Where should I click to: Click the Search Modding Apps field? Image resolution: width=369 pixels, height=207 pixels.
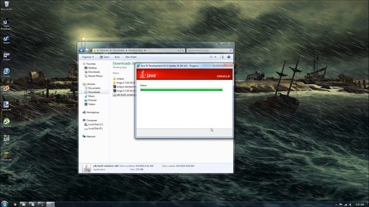pos(209,51)
